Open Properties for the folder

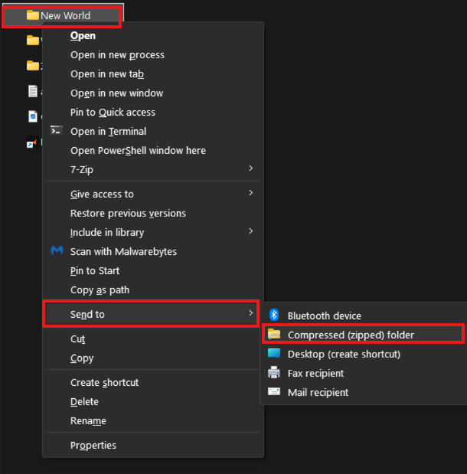pyautogui.click(x=93, y=445)
